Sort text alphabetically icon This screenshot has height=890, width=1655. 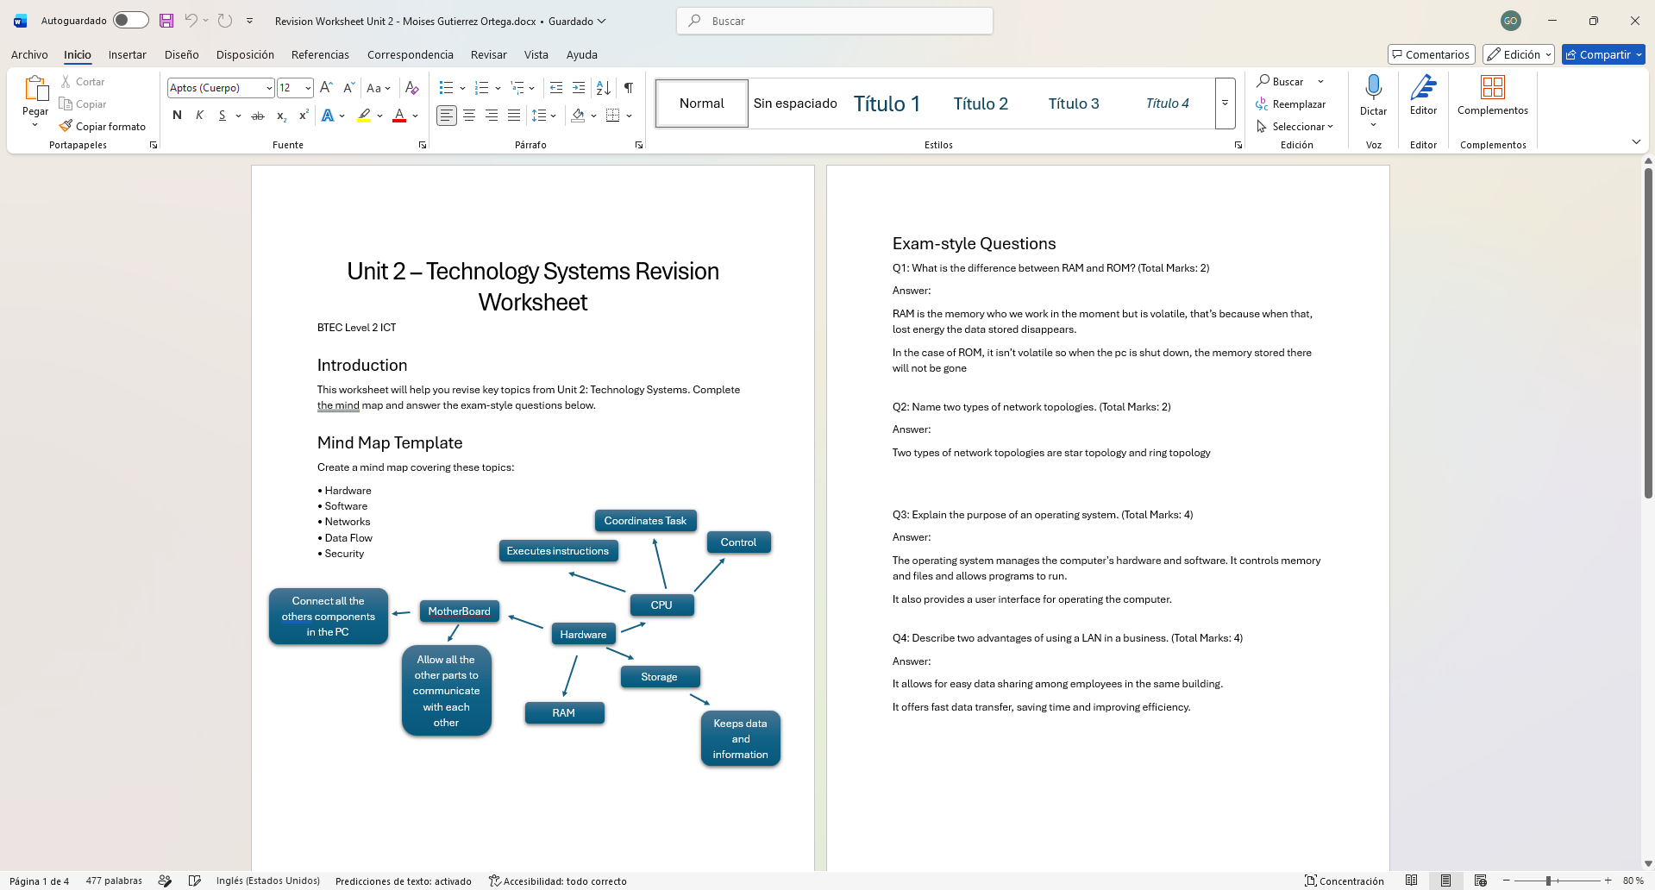coord(604,87)
